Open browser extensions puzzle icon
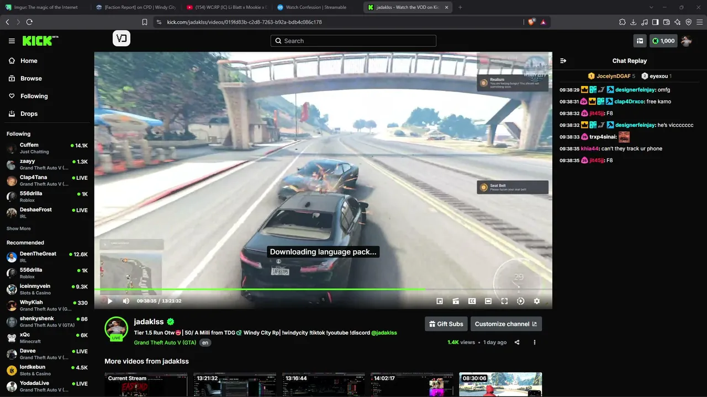This screenshot has height=397, width=707. tap(622, 22)
